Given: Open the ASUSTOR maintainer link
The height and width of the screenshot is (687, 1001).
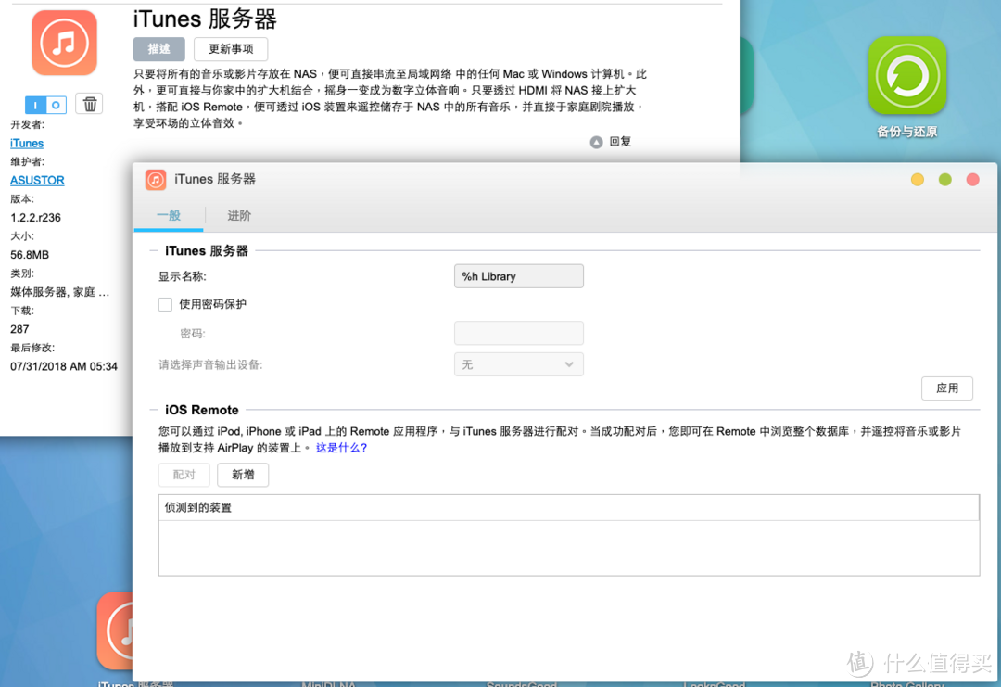Looking at the screenshot, I should pyautogui.click(x=37, y=180).
